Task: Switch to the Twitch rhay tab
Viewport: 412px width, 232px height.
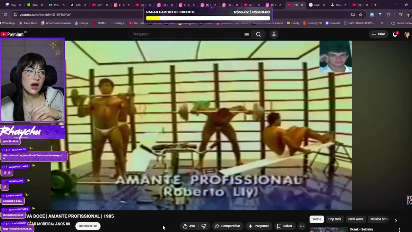Action: pos(13,5)
